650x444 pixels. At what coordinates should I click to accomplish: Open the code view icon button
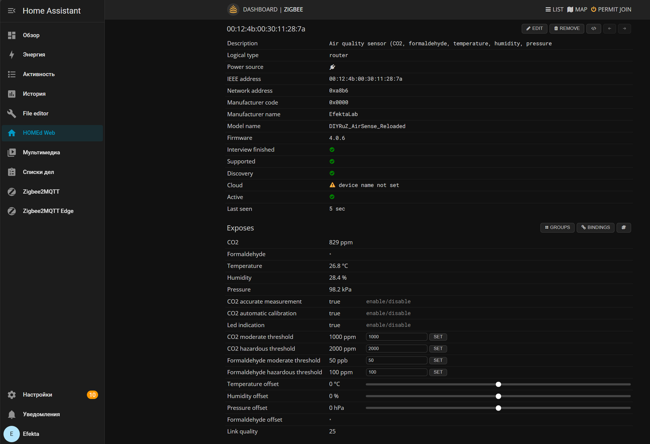594,28
